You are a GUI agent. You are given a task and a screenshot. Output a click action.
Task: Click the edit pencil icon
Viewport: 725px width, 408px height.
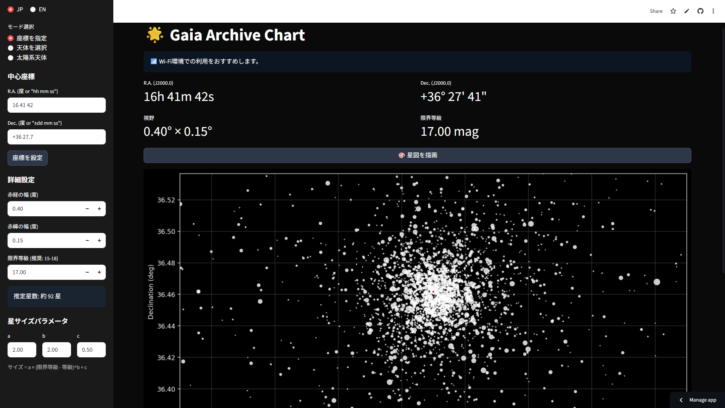686,11
